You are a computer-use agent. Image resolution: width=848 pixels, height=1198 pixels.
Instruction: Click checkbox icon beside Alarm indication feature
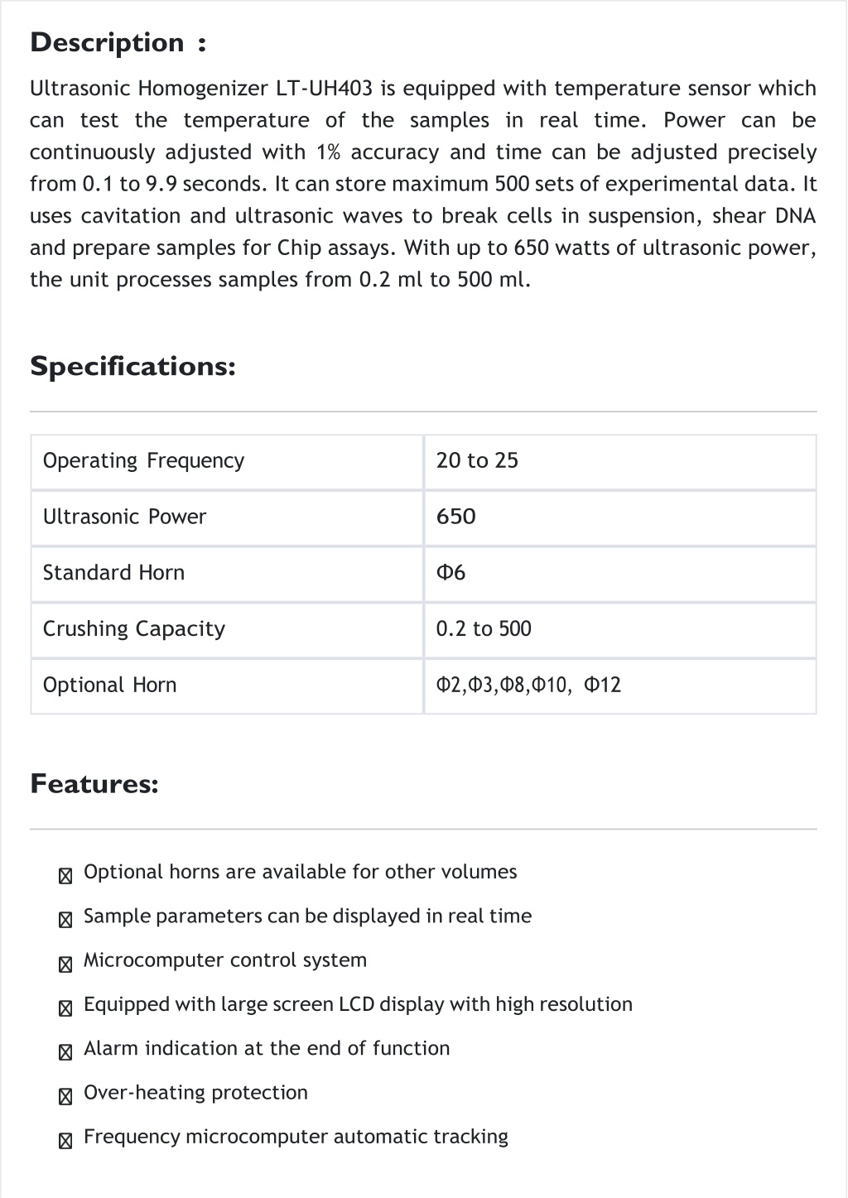pyautogui.click(x=65, y=1051)
